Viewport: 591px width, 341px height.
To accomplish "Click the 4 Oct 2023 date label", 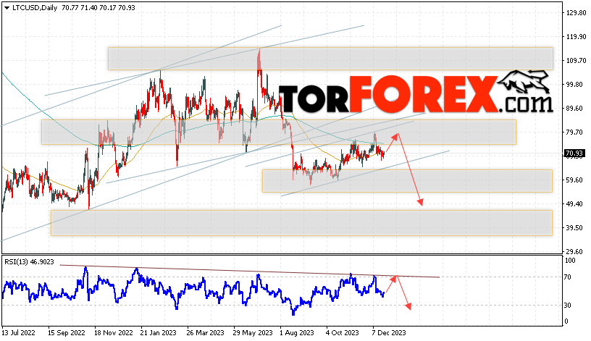I will pyautogui.click(x=343, y=333).
